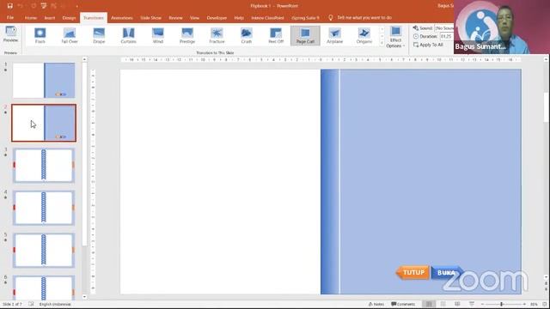Click the Duration input field
The height and width of the screenshot is (309, 550).
click(x=447, y=36)
